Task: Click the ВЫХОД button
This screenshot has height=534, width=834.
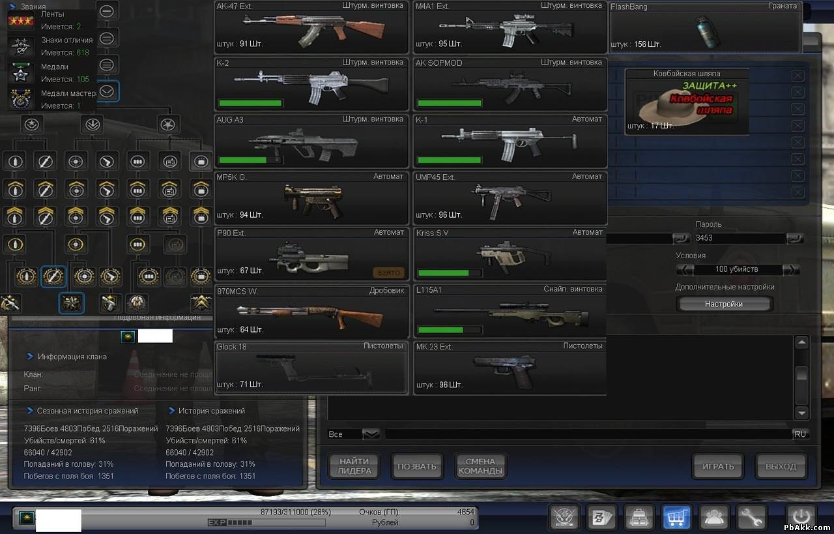Action: (x=781, y=466)
